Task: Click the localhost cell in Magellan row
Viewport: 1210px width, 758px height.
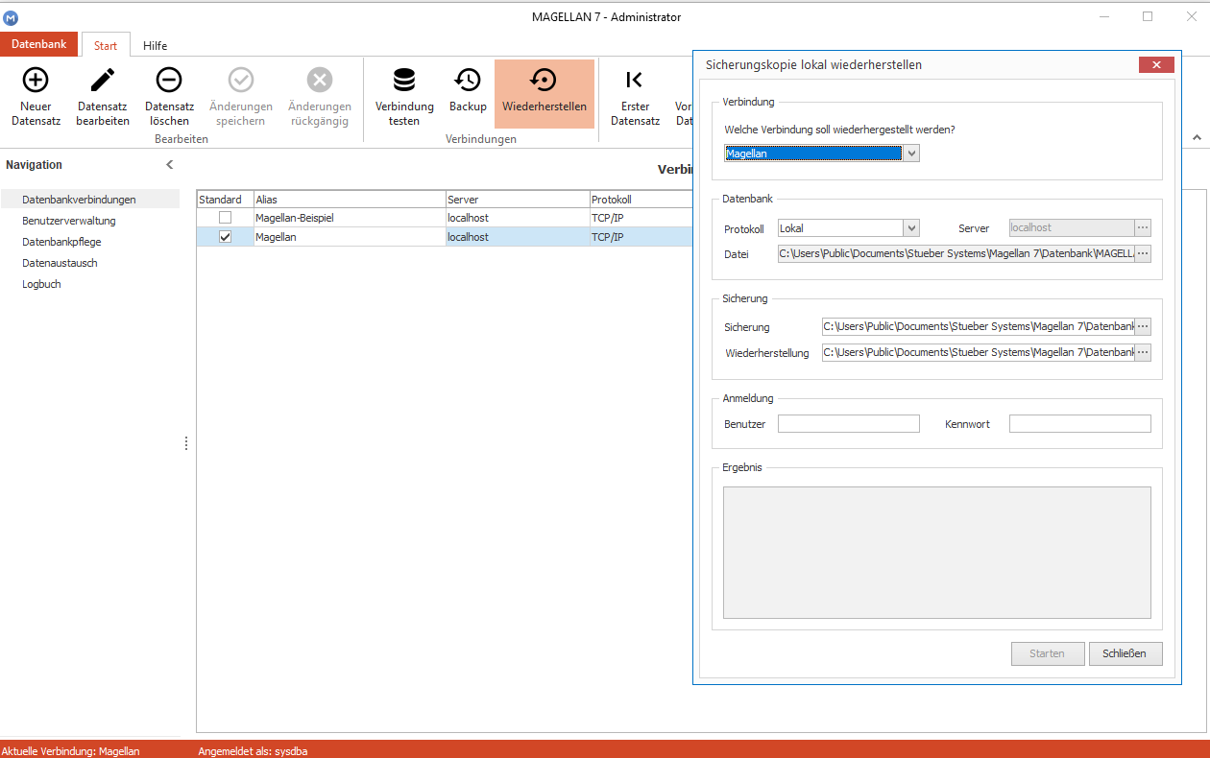Action: point(518,237)
